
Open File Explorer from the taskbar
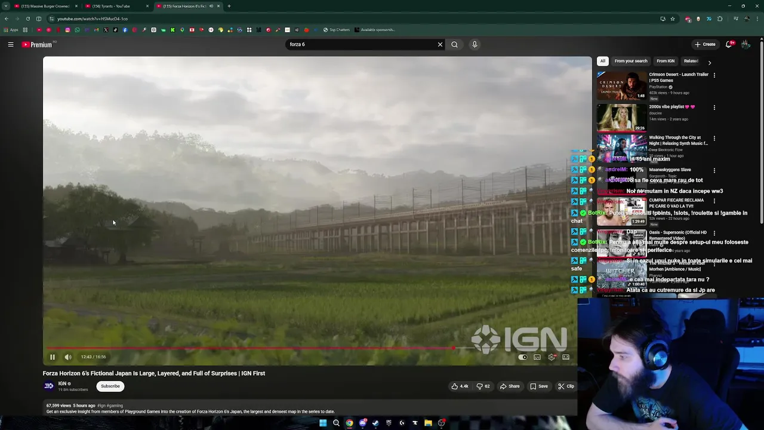pyautogui.click(x=428, y=423)
